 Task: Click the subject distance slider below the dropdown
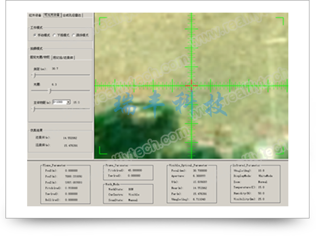pyautogui.click(x=34, y=109)
